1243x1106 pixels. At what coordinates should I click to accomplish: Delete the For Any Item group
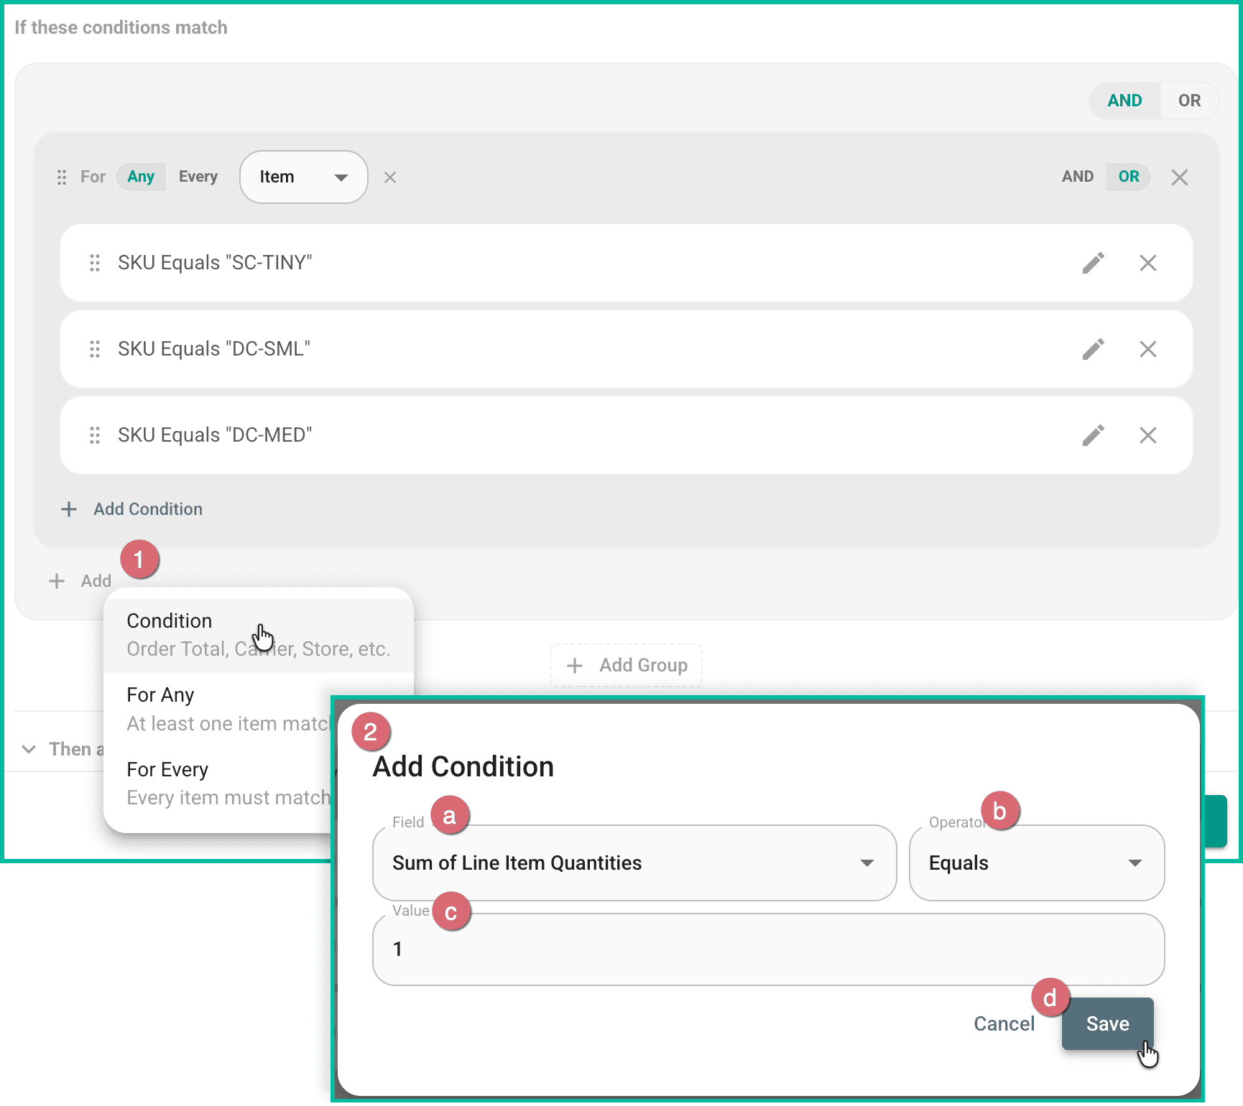point(1179,177)
